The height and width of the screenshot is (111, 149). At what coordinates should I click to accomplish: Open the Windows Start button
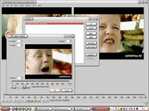(x=5, y=109)
